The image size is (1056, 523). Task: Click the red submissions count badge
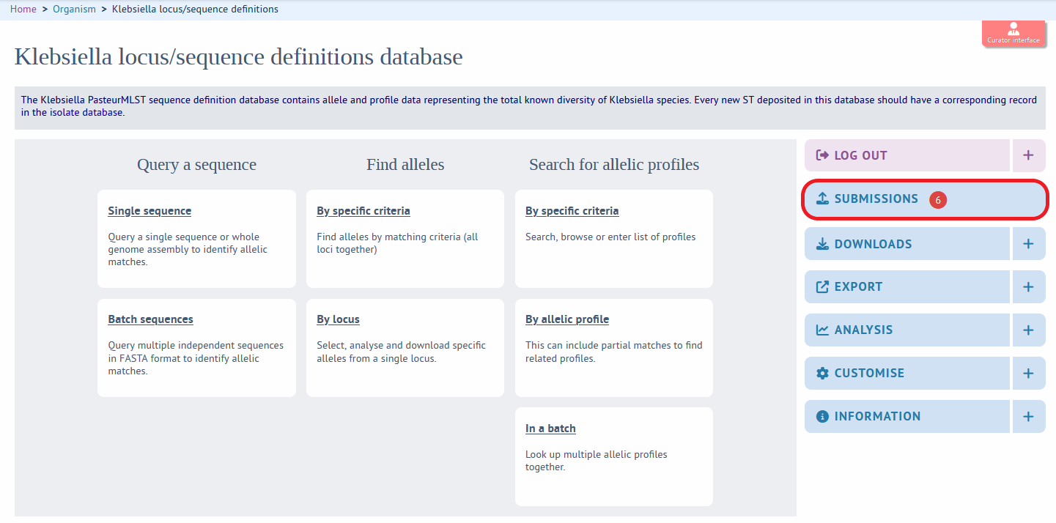pyautogui.click(x=937, y=199)
